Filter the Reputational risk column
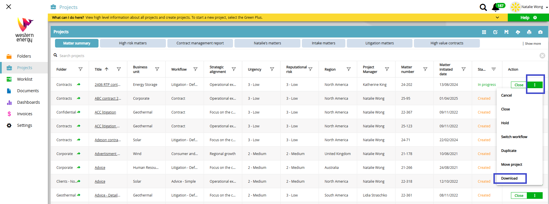 point(311,69)
